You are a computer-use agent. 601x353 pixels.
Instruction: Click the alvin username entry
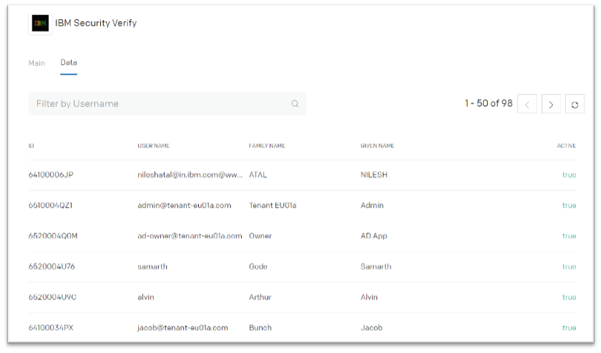(146, 297)
